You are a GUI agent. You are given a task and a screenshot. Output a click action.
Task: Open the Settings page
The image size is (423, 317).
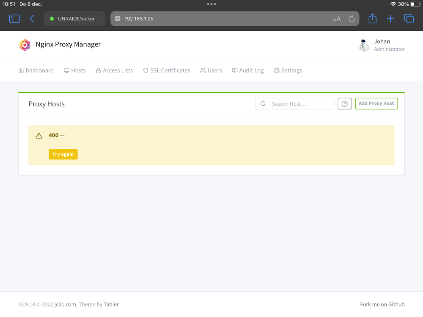click(x=288, y=70)
